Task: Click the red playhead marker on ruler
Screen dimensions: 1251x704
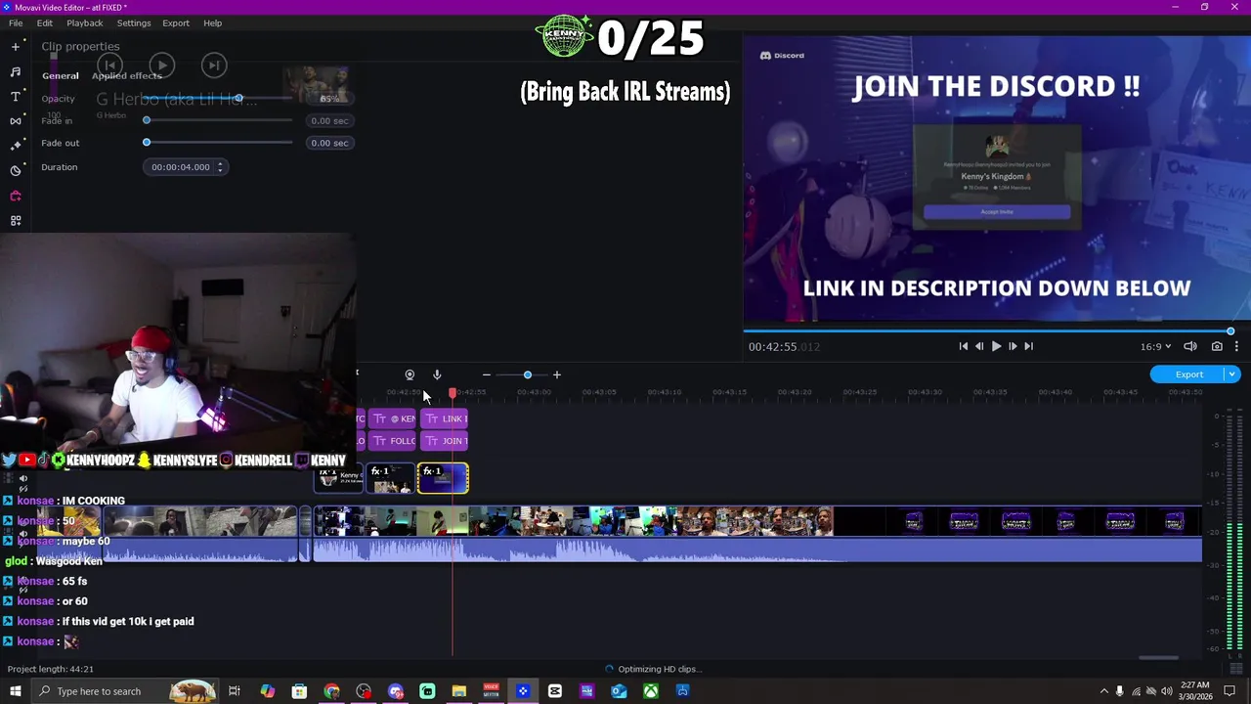Action: tap(453, 392)
